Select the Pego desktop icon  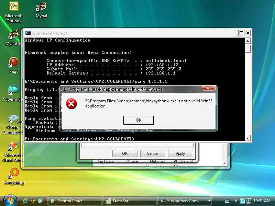[14, 65]
